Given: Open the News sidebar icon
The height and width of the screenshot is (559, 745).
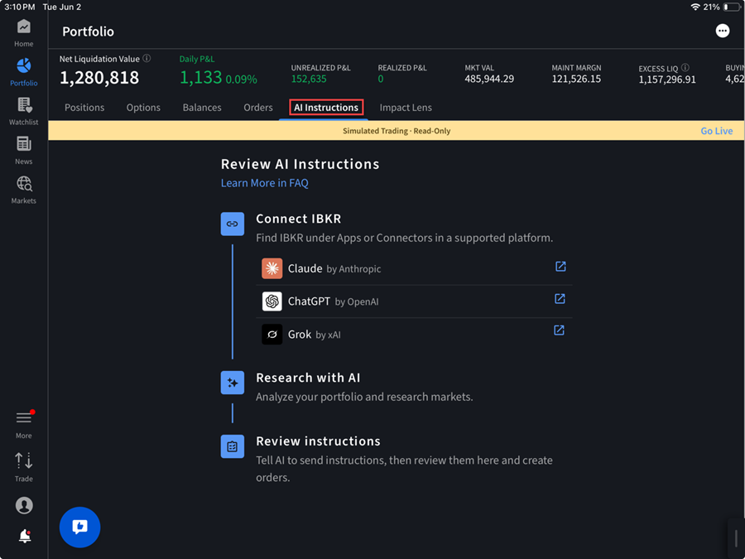Looking at the screenshot, I should 24,143.
